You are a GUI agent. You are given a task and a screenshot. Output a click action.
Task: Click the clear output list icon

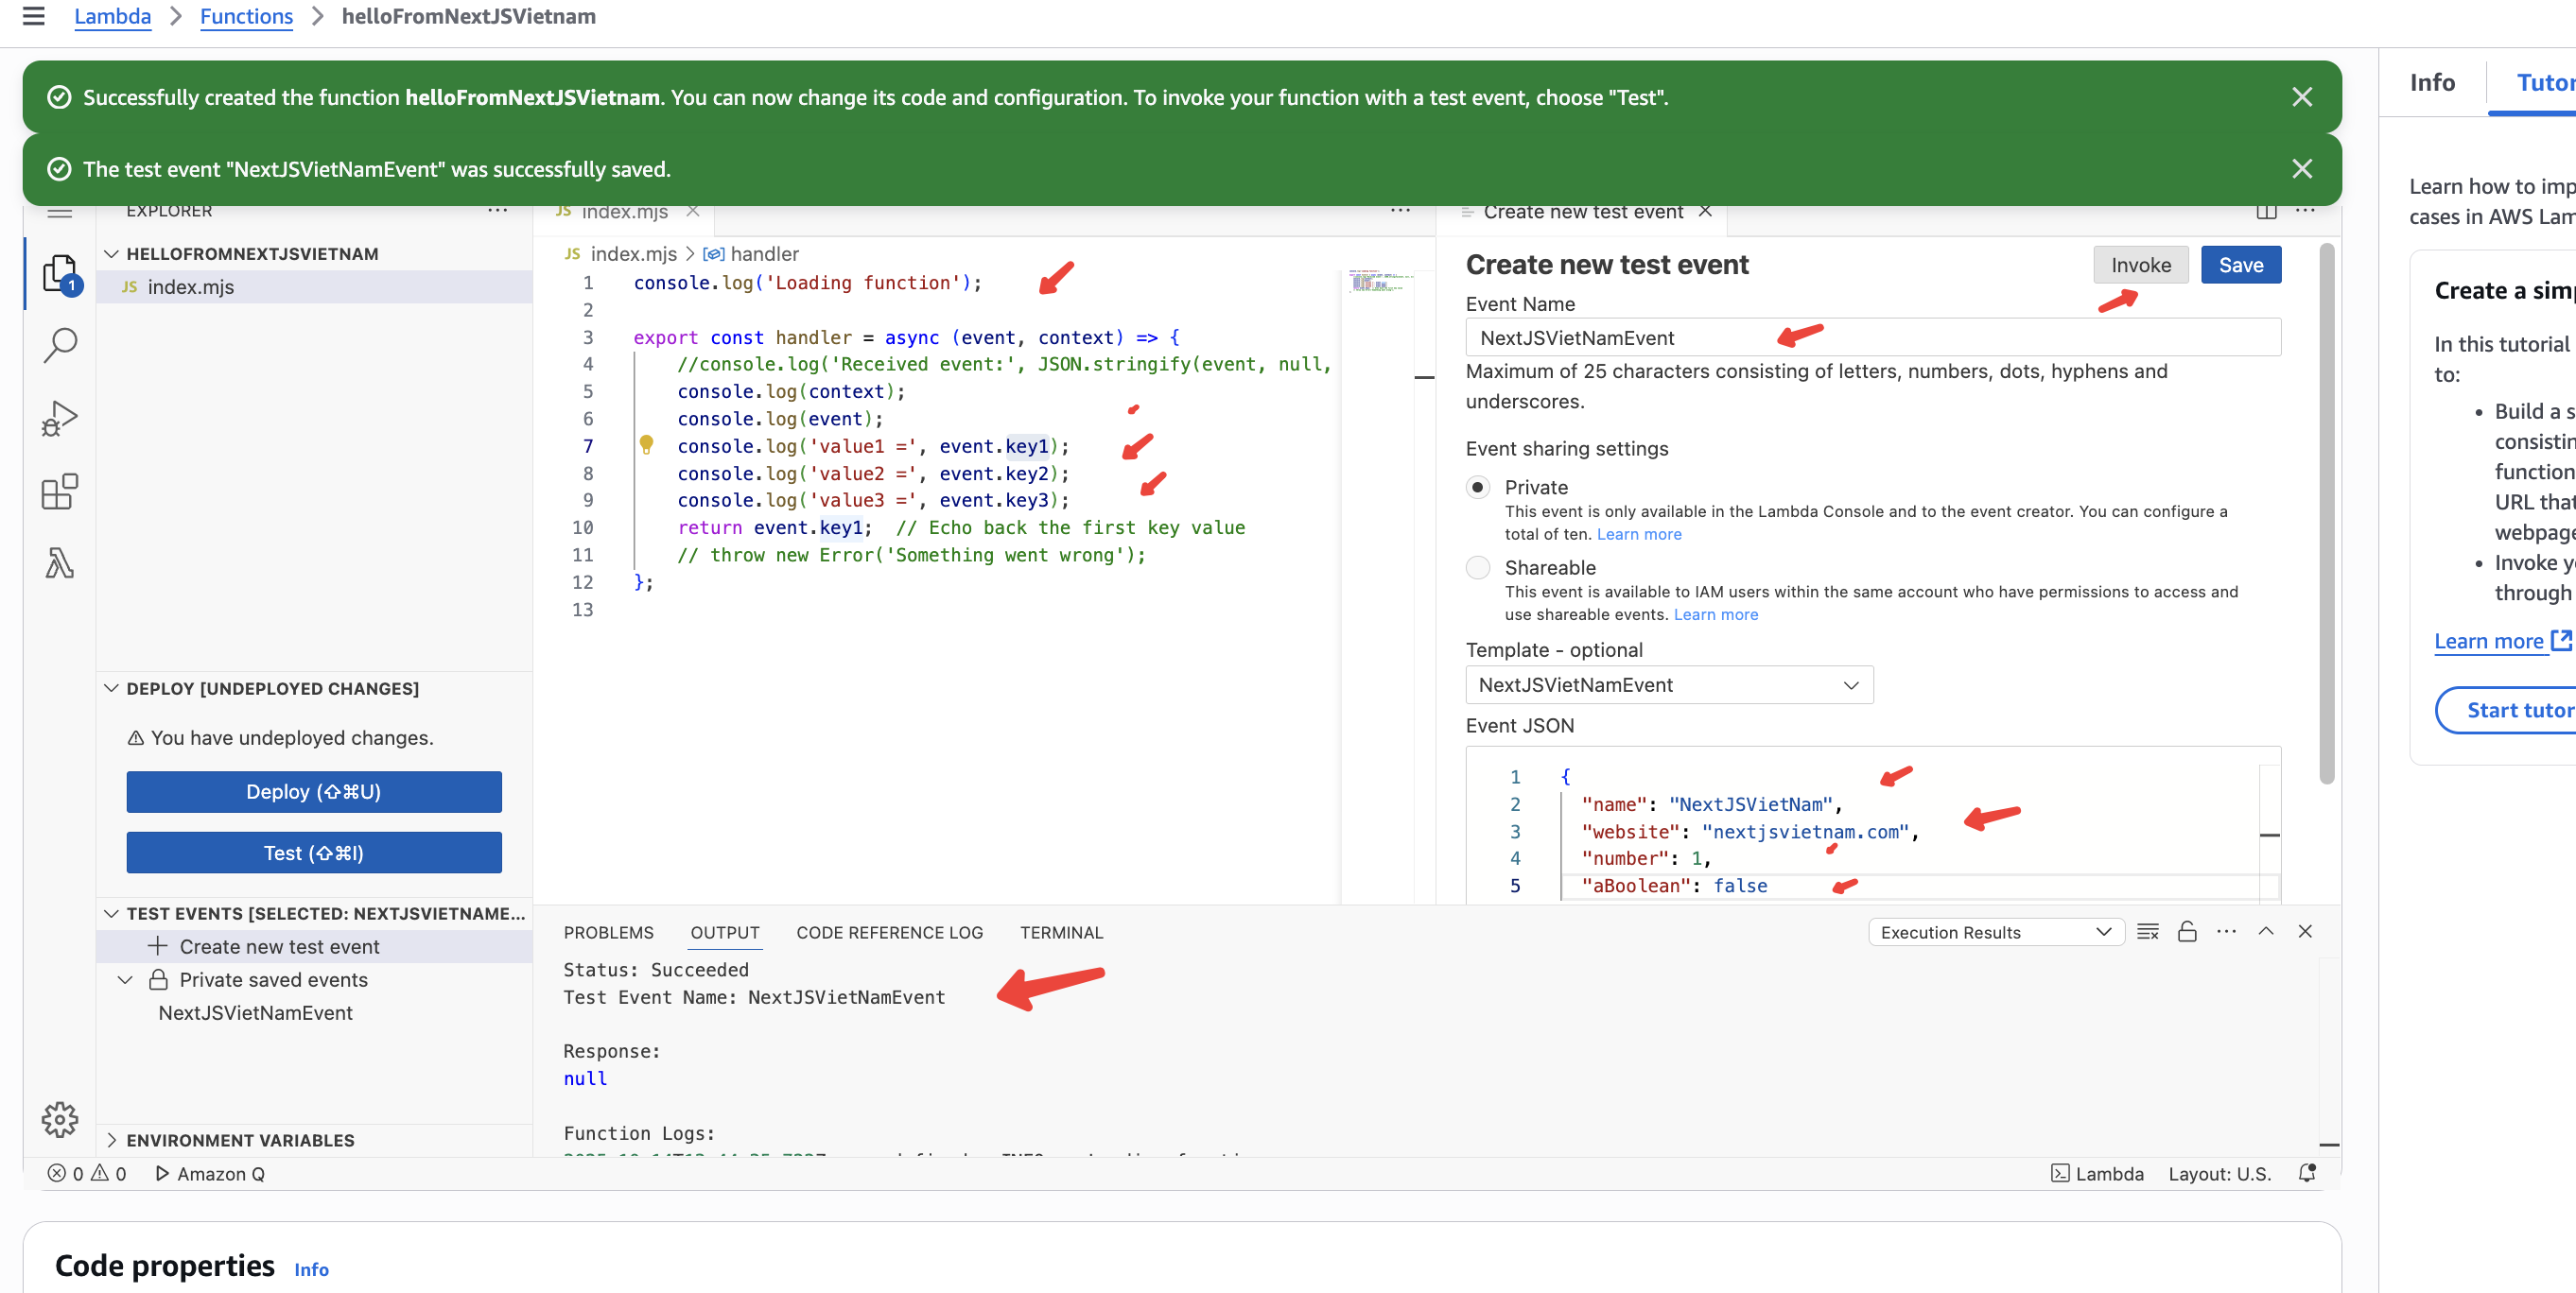2147,931
